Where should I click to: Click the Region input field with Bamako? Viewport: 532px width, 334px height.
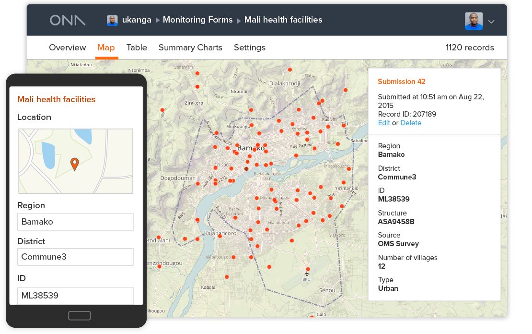pyautogui.click(x=76, y=222)
